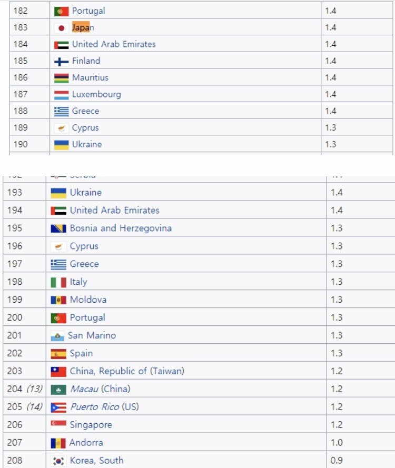The width and height of the screenshot is (395, 468).
Task: Open the Moldova link
Action: click(88, 300)
